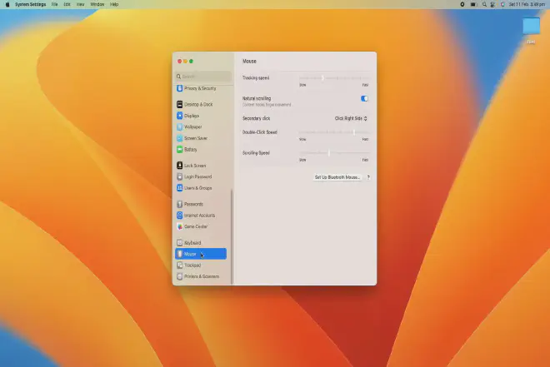Select the Users & Groups icon
The width and height of the screenshot is (550, 367).
click(x=180, y=188)
